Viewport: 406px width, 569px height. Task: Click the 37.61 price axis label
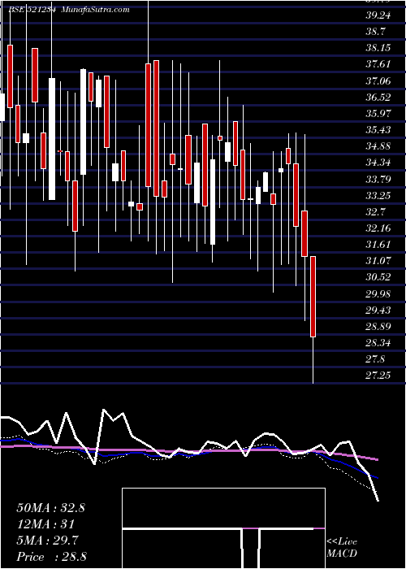(x=378, y=64)
